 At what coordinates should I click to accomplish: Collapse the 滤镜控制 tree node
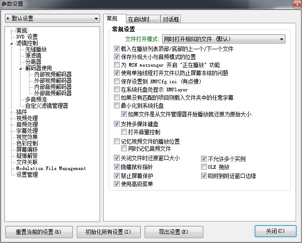[x=12, y=43]
